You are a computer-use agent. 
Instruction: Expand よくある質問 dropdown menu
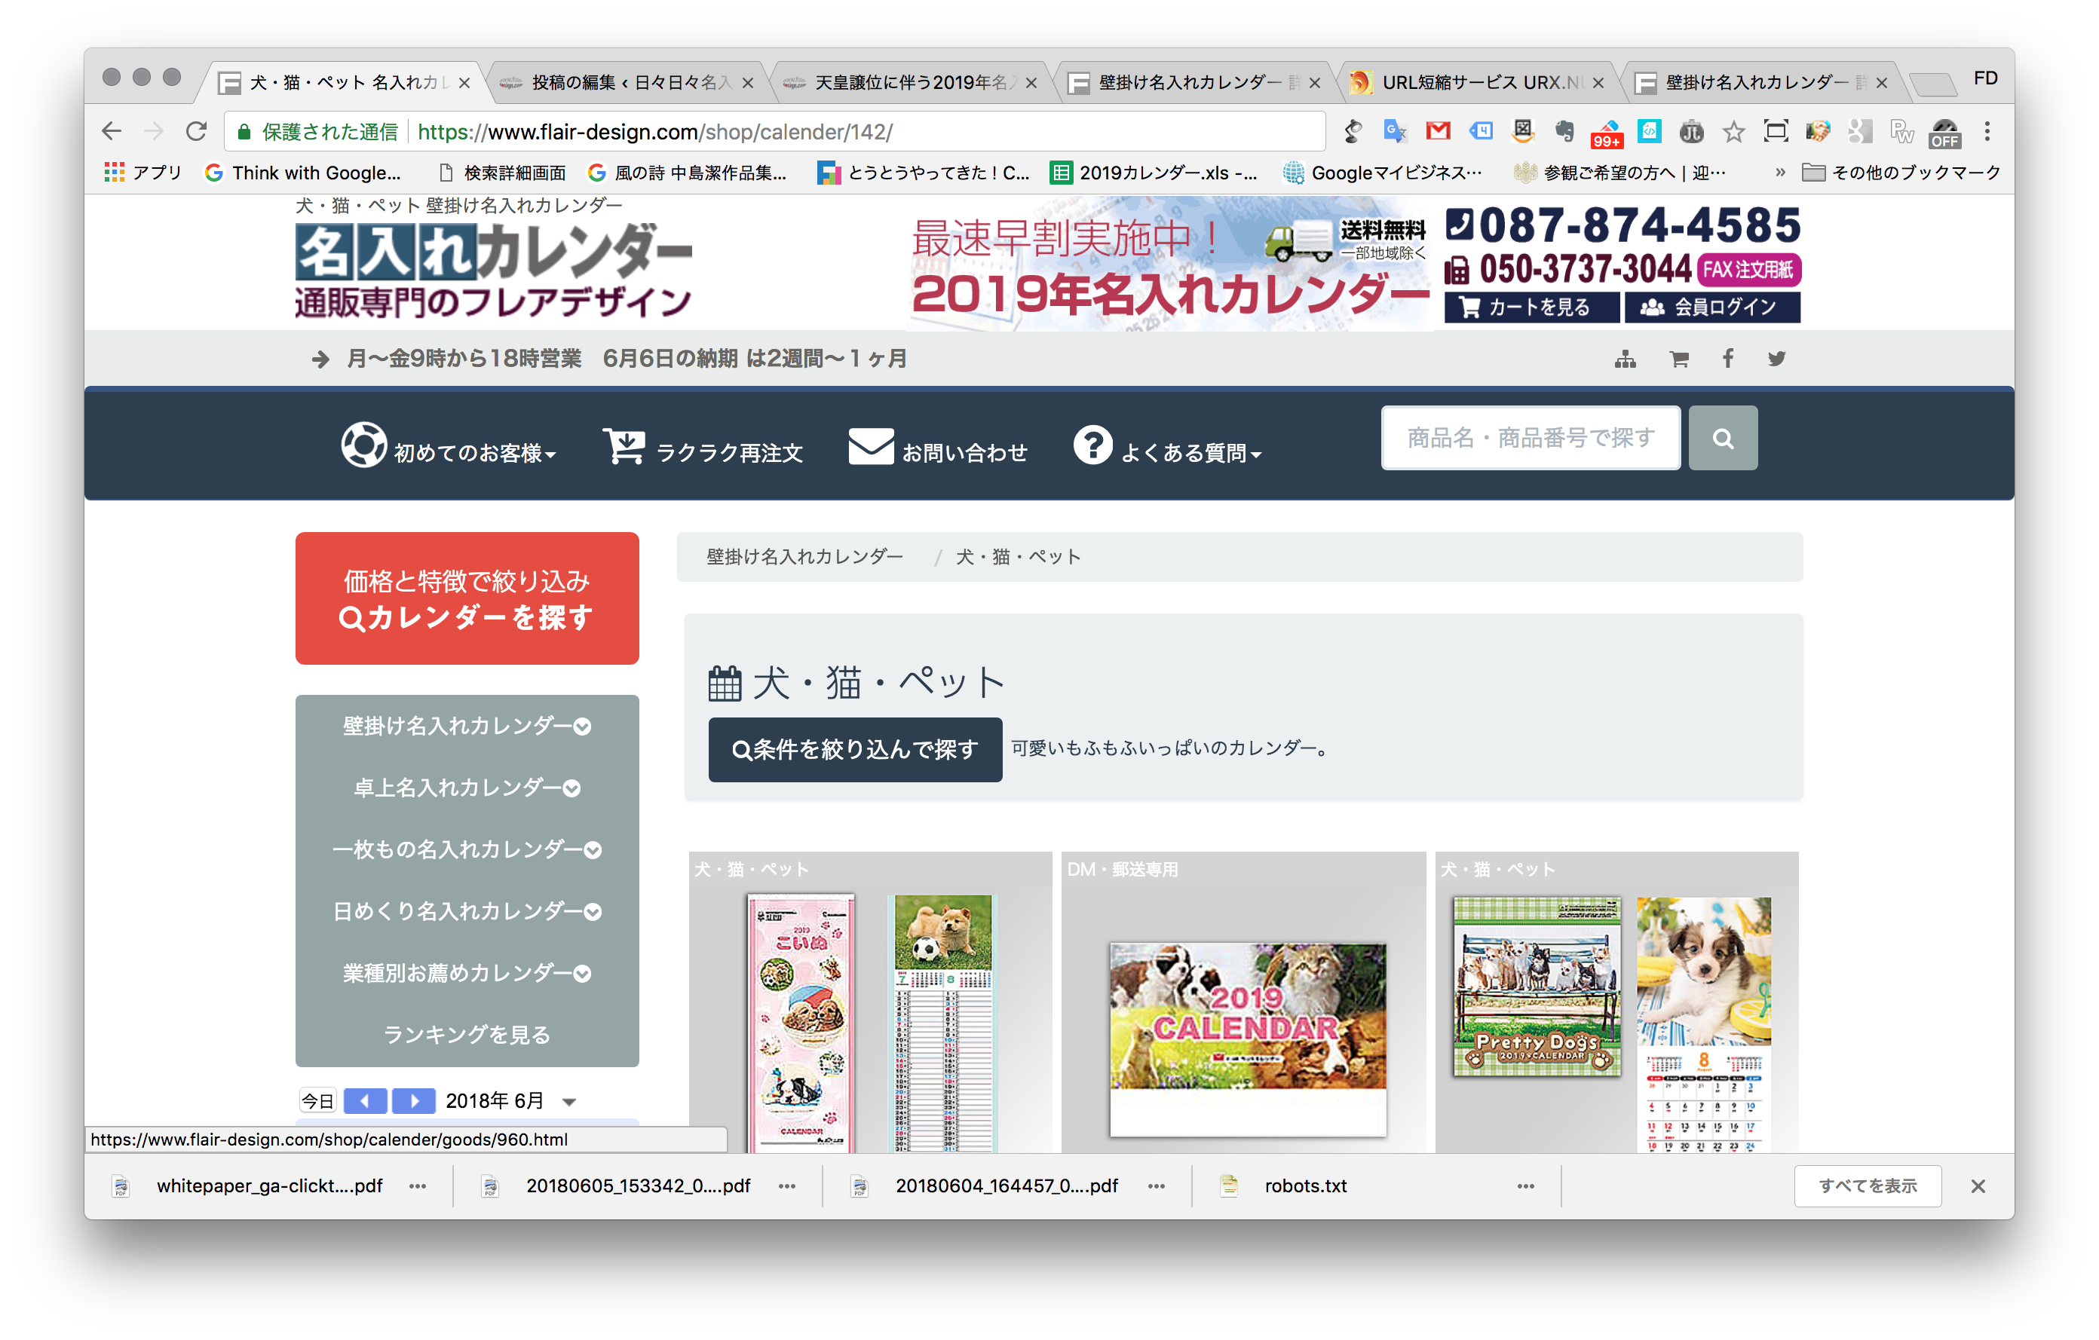1167,446
